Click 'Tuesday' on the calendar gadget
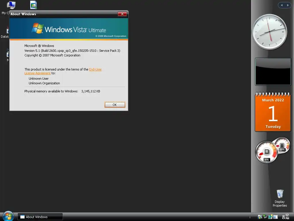 click(273, 127)
